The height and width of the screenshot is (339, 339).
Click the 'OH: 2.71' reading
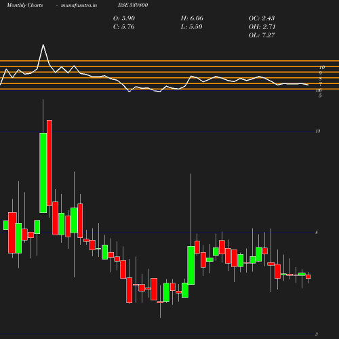pos(262,26)
